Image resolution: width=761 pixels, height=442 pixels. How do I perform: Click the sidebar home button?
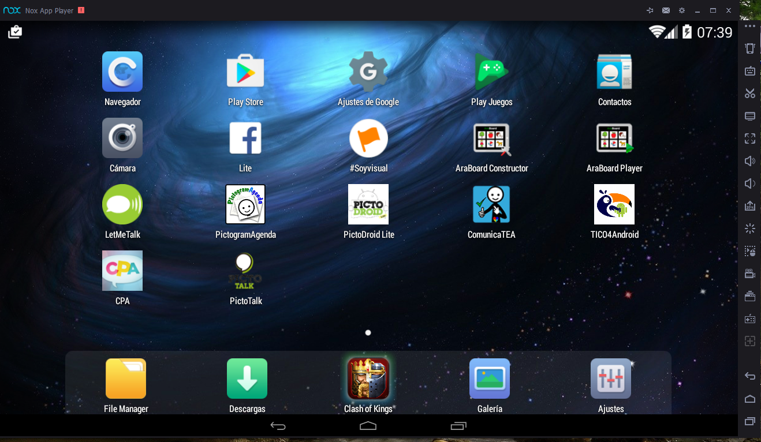(x=750, y=399)
